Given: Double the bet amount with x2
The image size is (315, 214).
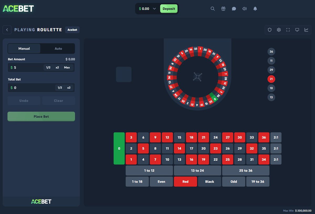Looking at the screenshot, I should (x=57, y=67).
